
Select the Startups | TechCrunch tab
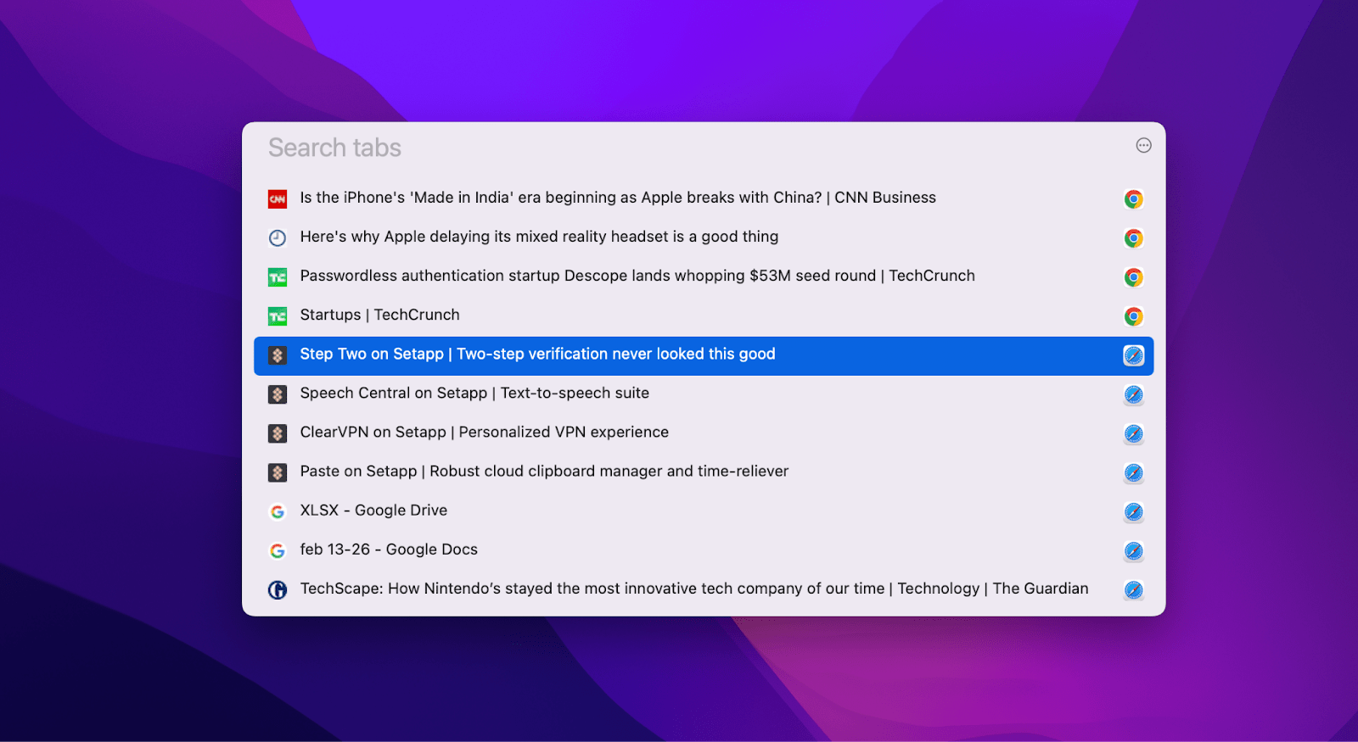click(704, 315)
